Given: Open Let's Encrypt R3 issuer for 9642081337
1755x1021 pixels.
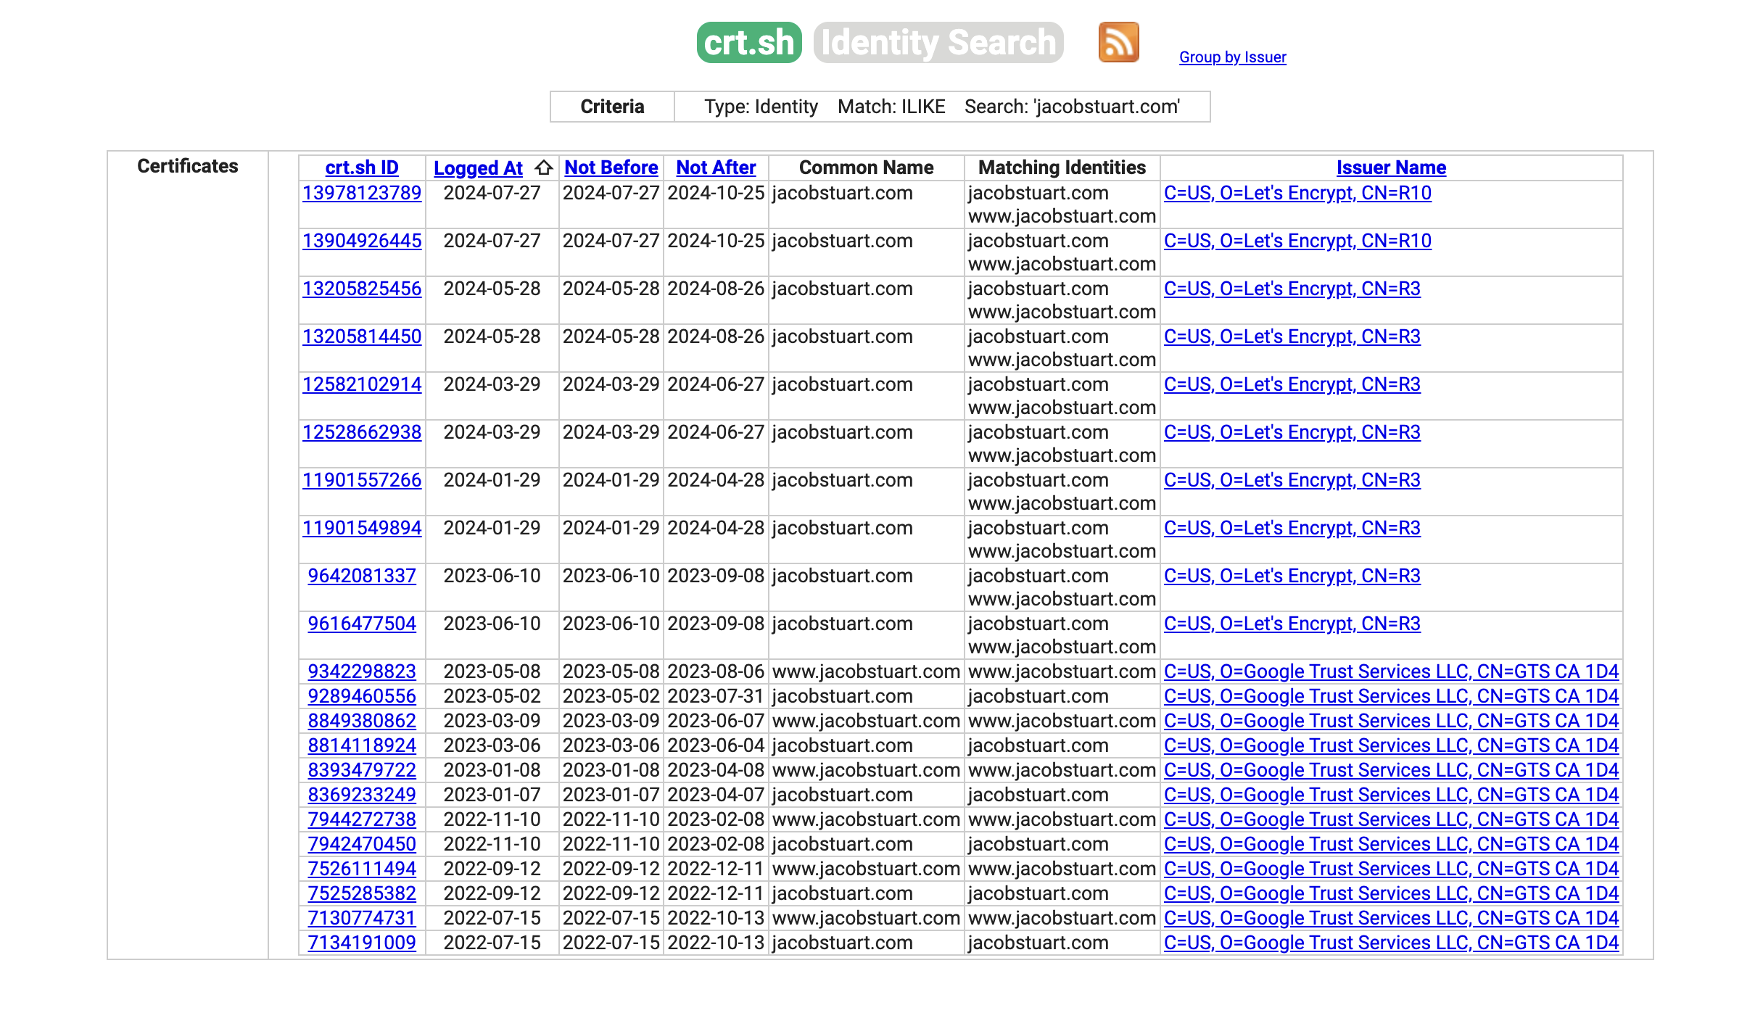Looking at the screenshot, I should click(1292, 576).
